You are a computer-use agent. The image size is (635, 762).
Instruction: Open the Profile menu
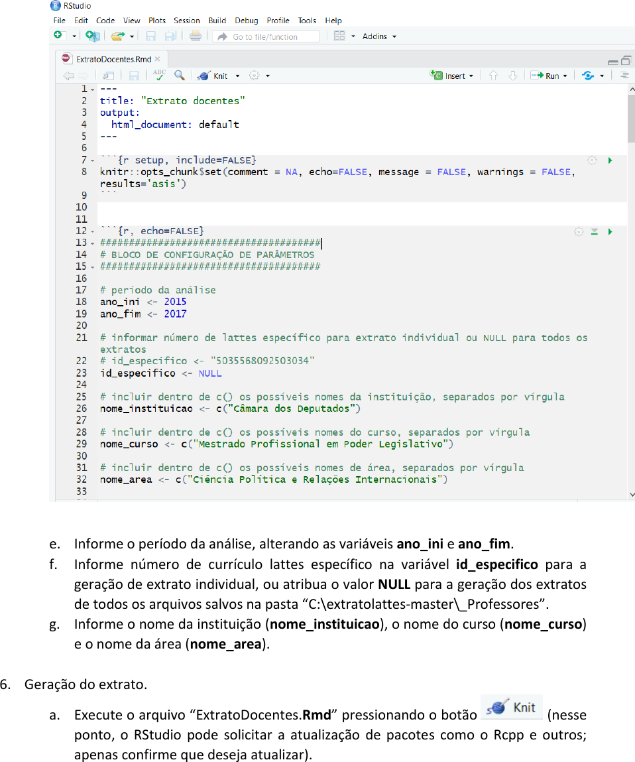(x=278, y=21)
